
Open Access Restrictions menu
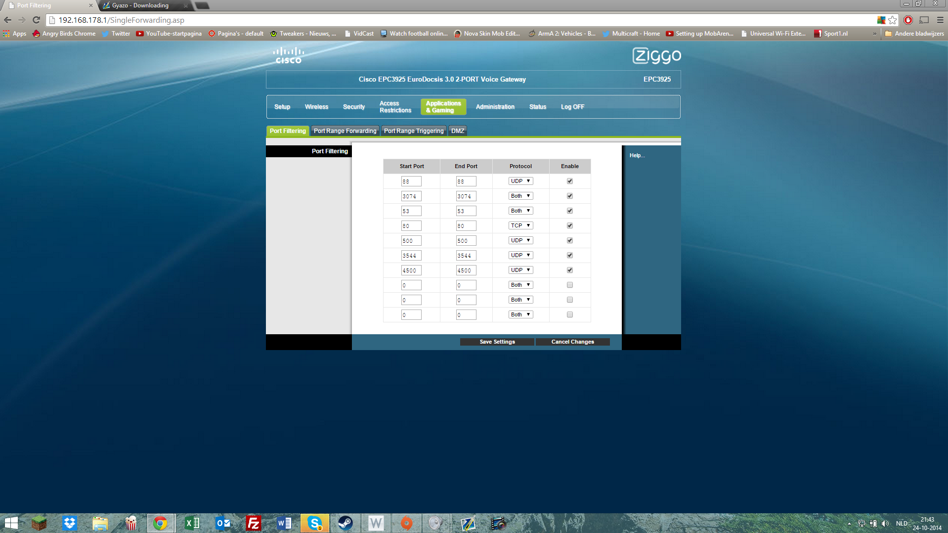395,107
